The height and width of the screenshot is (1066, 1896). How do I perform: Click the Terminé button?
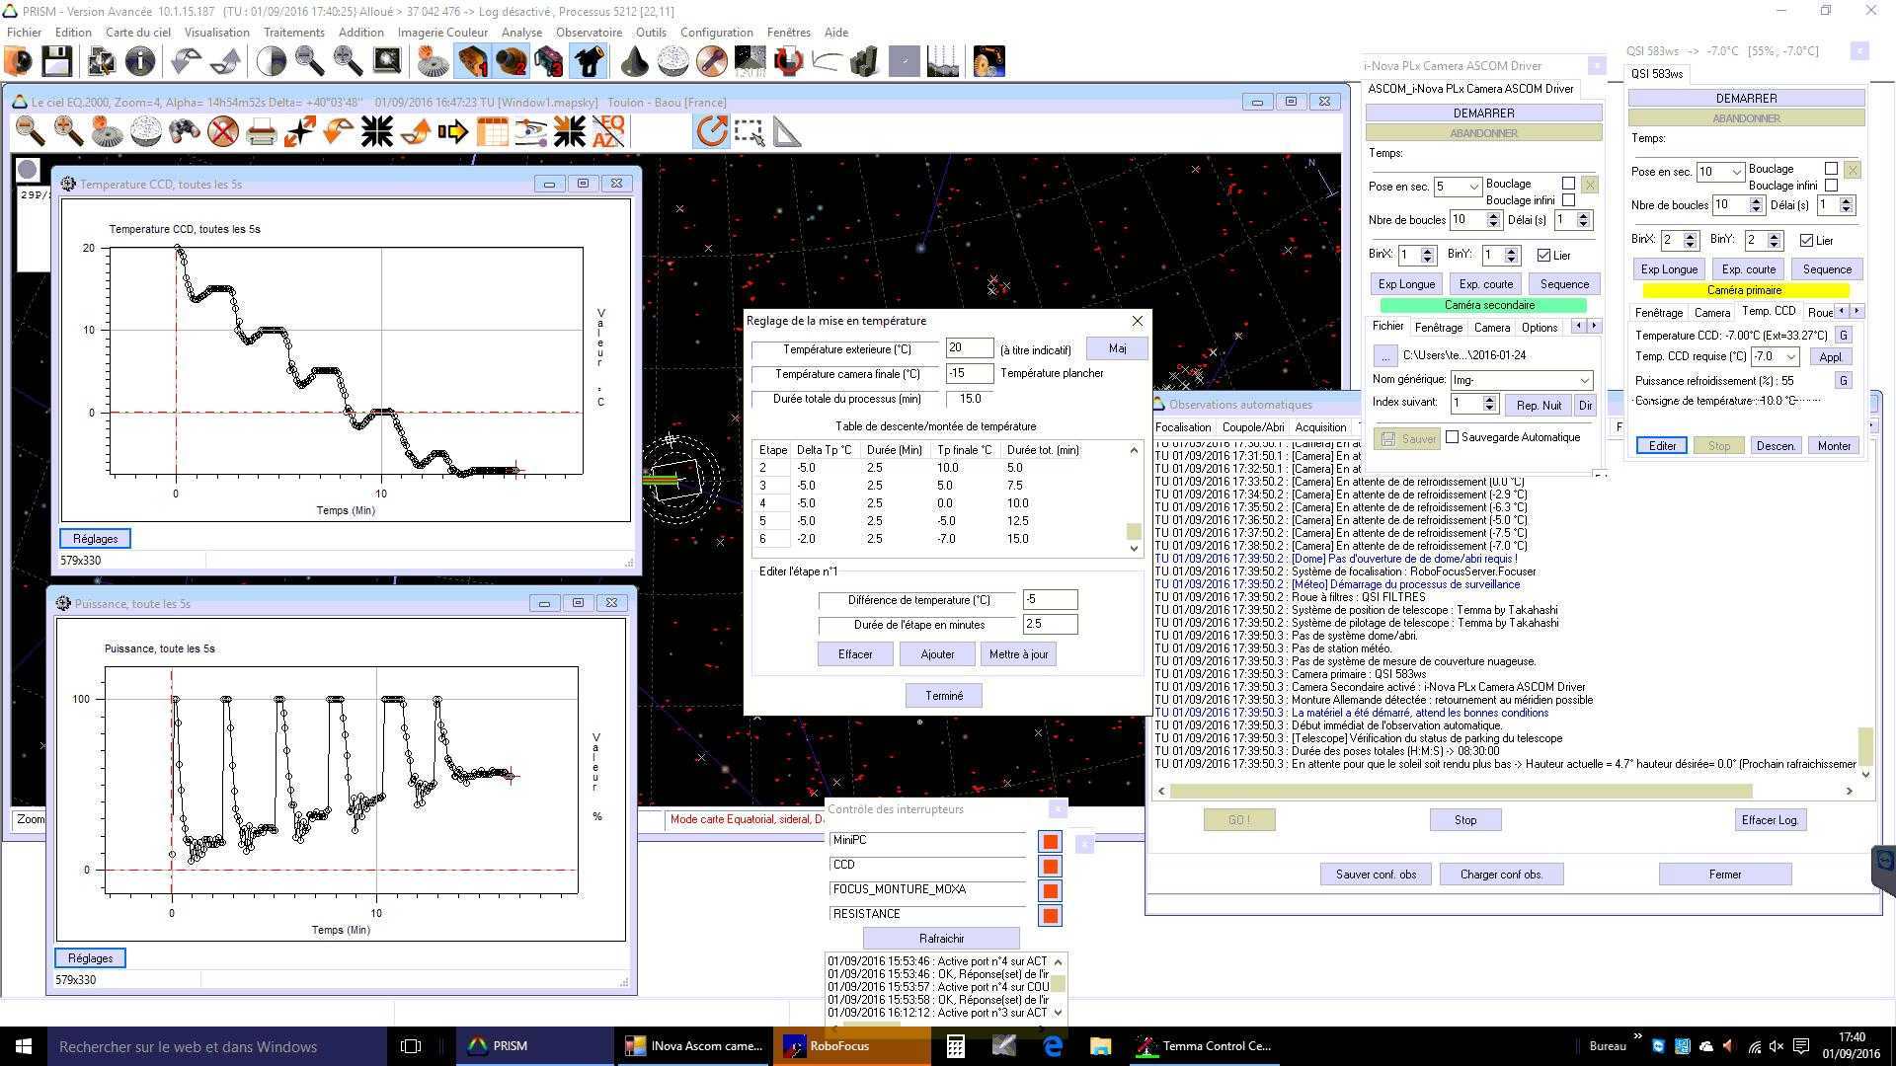943,696
